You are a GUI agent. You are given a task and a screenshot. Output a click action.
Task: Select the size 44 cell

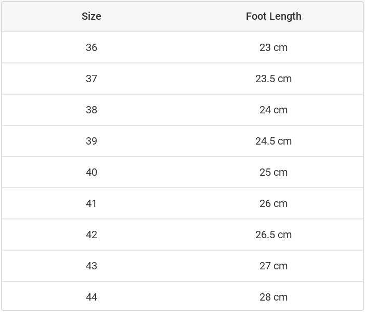pos(92,297)
